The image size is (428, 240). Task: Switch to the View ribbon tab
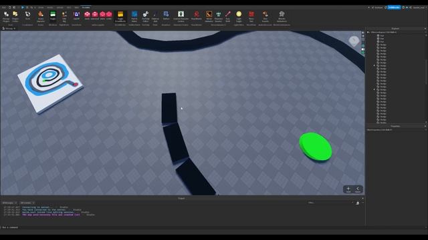point(77,7)
